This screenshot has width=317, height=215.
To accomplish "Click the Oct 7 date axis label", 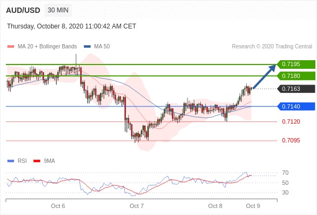I will point(136,206).
